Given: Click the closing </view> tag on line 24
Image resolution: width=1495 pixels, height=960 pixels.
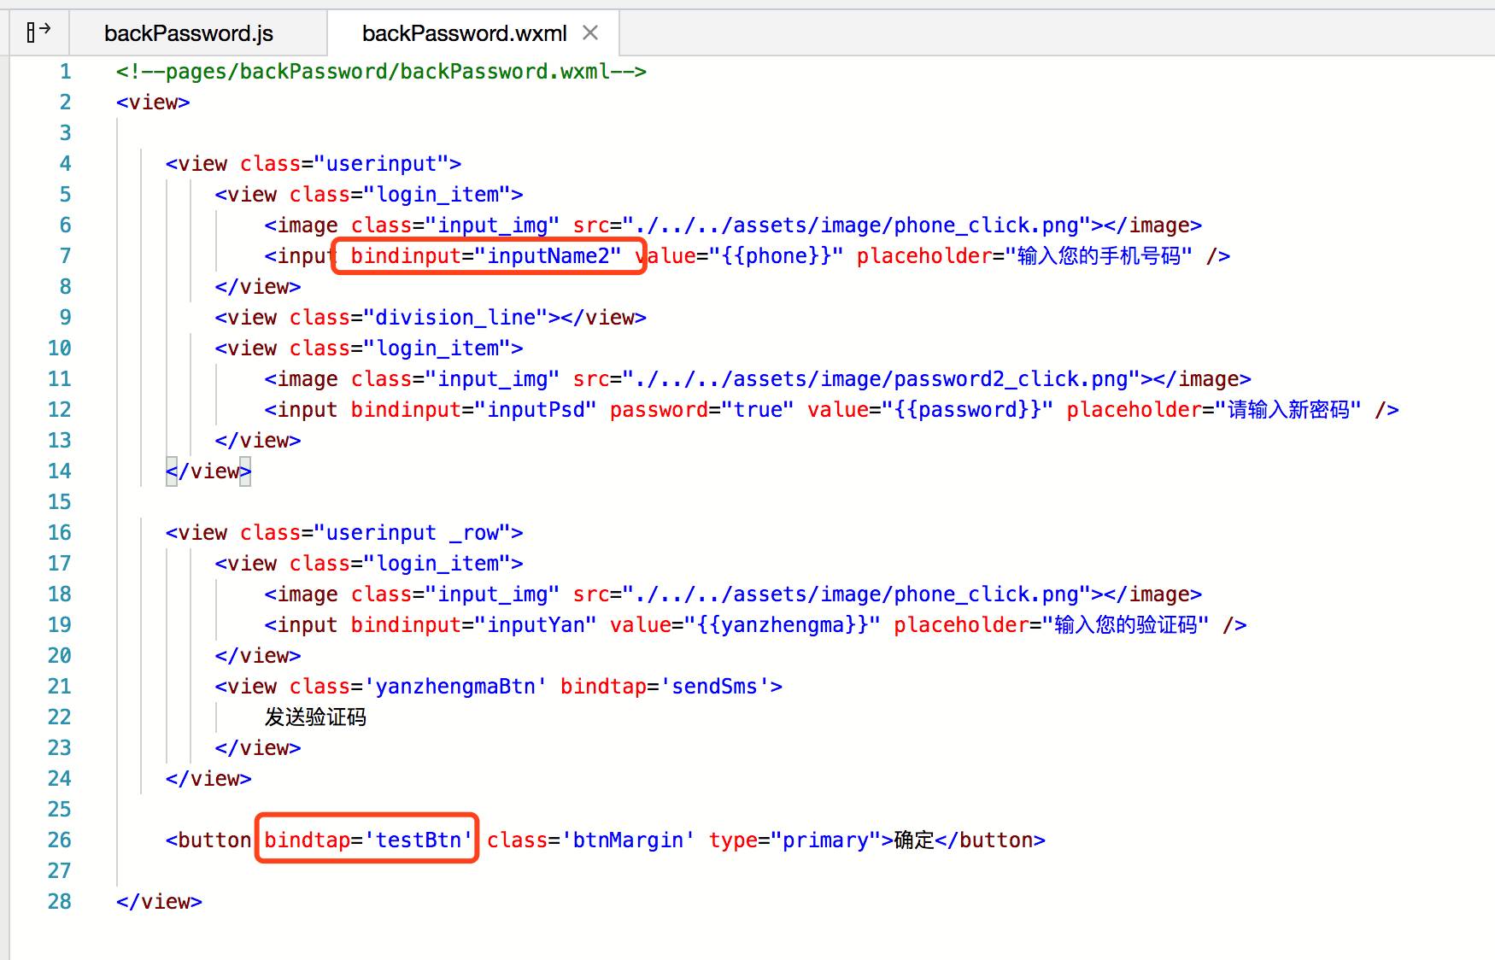Looking at the screenshot, I should click(x=208, y=779).
